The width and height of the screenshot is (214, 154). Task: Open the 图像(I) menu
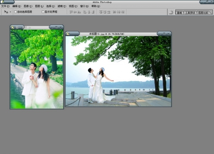coord(28,6)
